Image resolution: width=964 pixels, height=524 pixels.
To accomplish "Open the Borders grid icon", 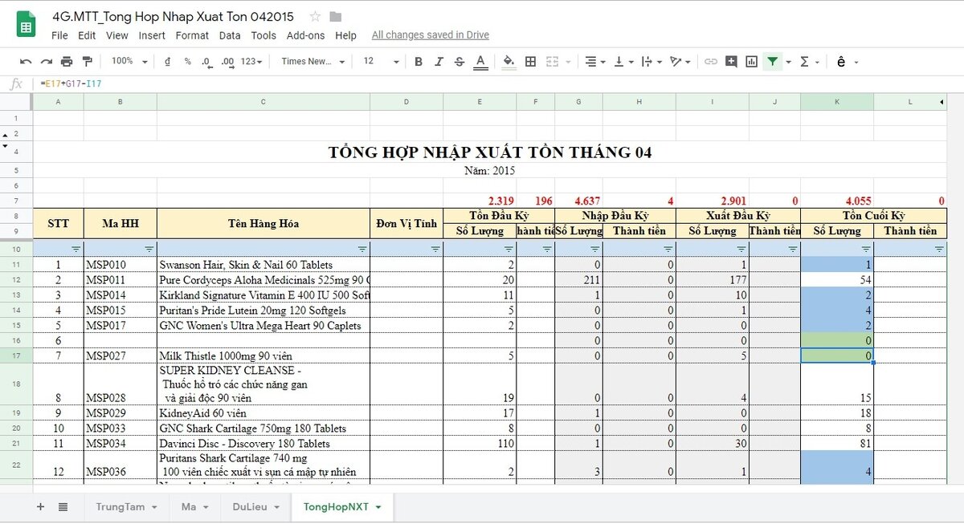I will click(530, 62).
